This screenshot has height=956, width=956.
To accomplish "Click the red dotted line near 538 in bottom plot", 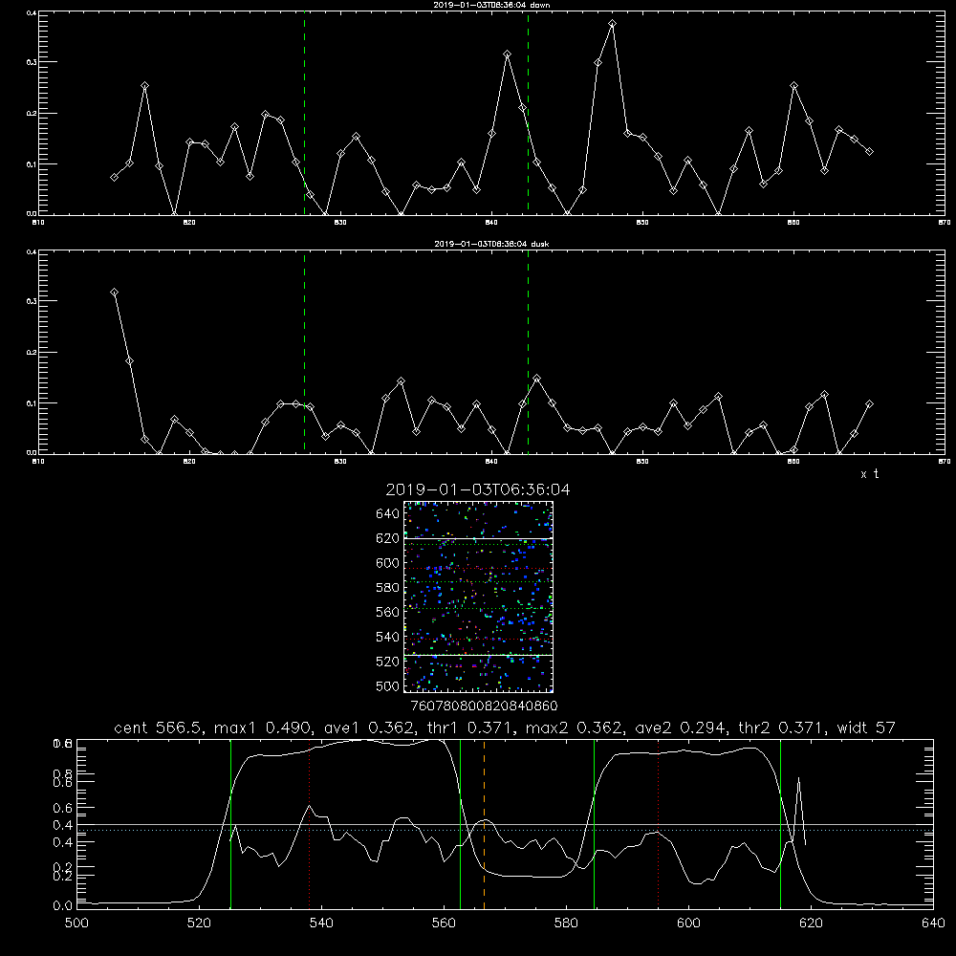I will pyautogui.click(x=309, y=824).
